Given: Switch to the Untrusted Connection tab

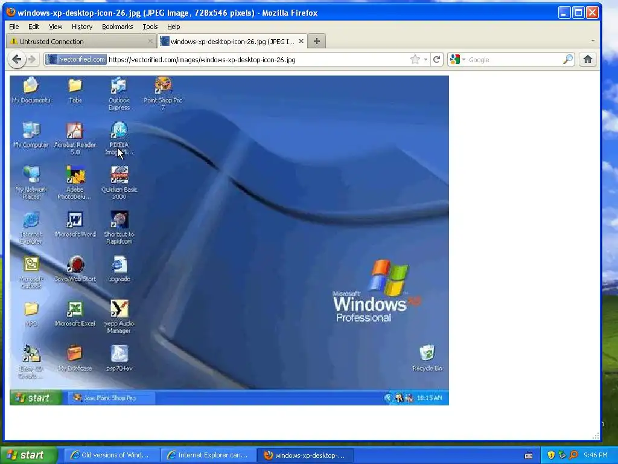Looking at the screenshot, I should [x=81, y=42].
